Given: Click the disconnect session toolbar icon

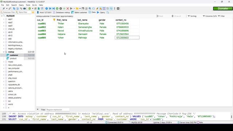Looking at the screenshot, I should click(x=10, y=8).
